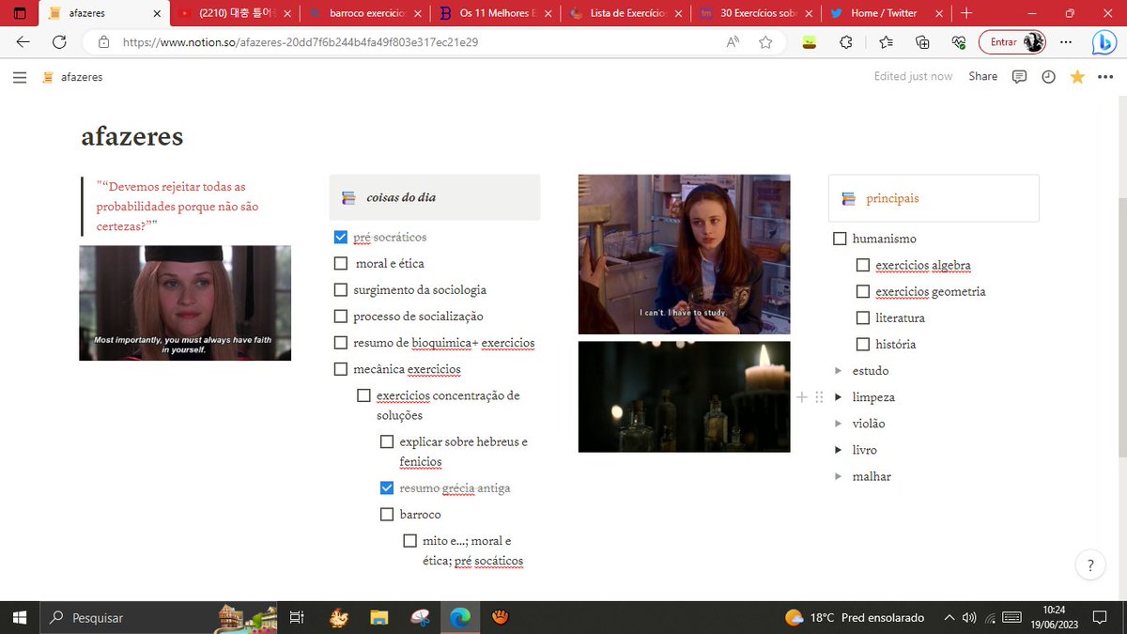Open the Forest plant extension icon

tap(808, 42)
